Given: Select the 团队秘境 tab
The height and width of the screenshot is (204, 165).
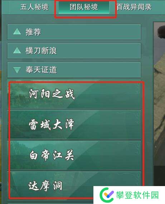Looking at the screenshot, I should pyautogui.click(x=84, y=7).
